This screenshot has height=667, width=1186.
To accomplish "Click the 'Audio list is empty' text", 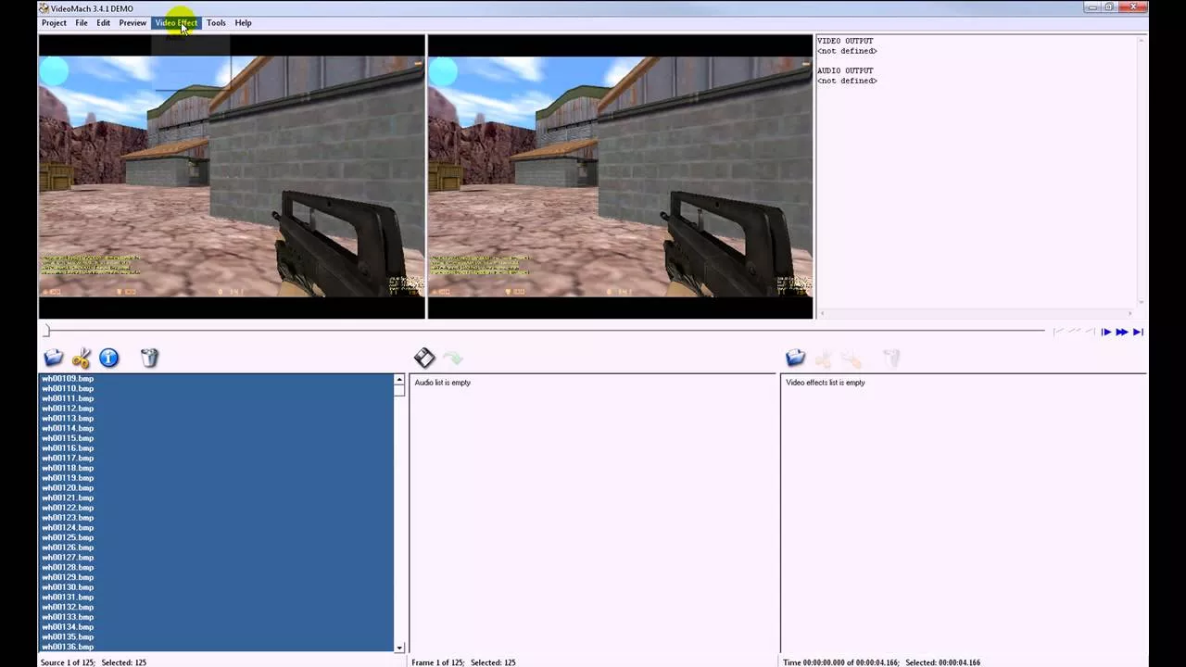I will tap(443, 383).
